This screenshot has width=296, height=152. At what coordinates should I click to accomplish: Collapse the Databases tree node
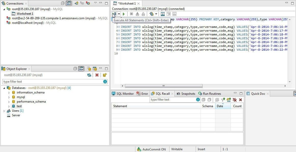pyautogui.click(x=4, y=88)
